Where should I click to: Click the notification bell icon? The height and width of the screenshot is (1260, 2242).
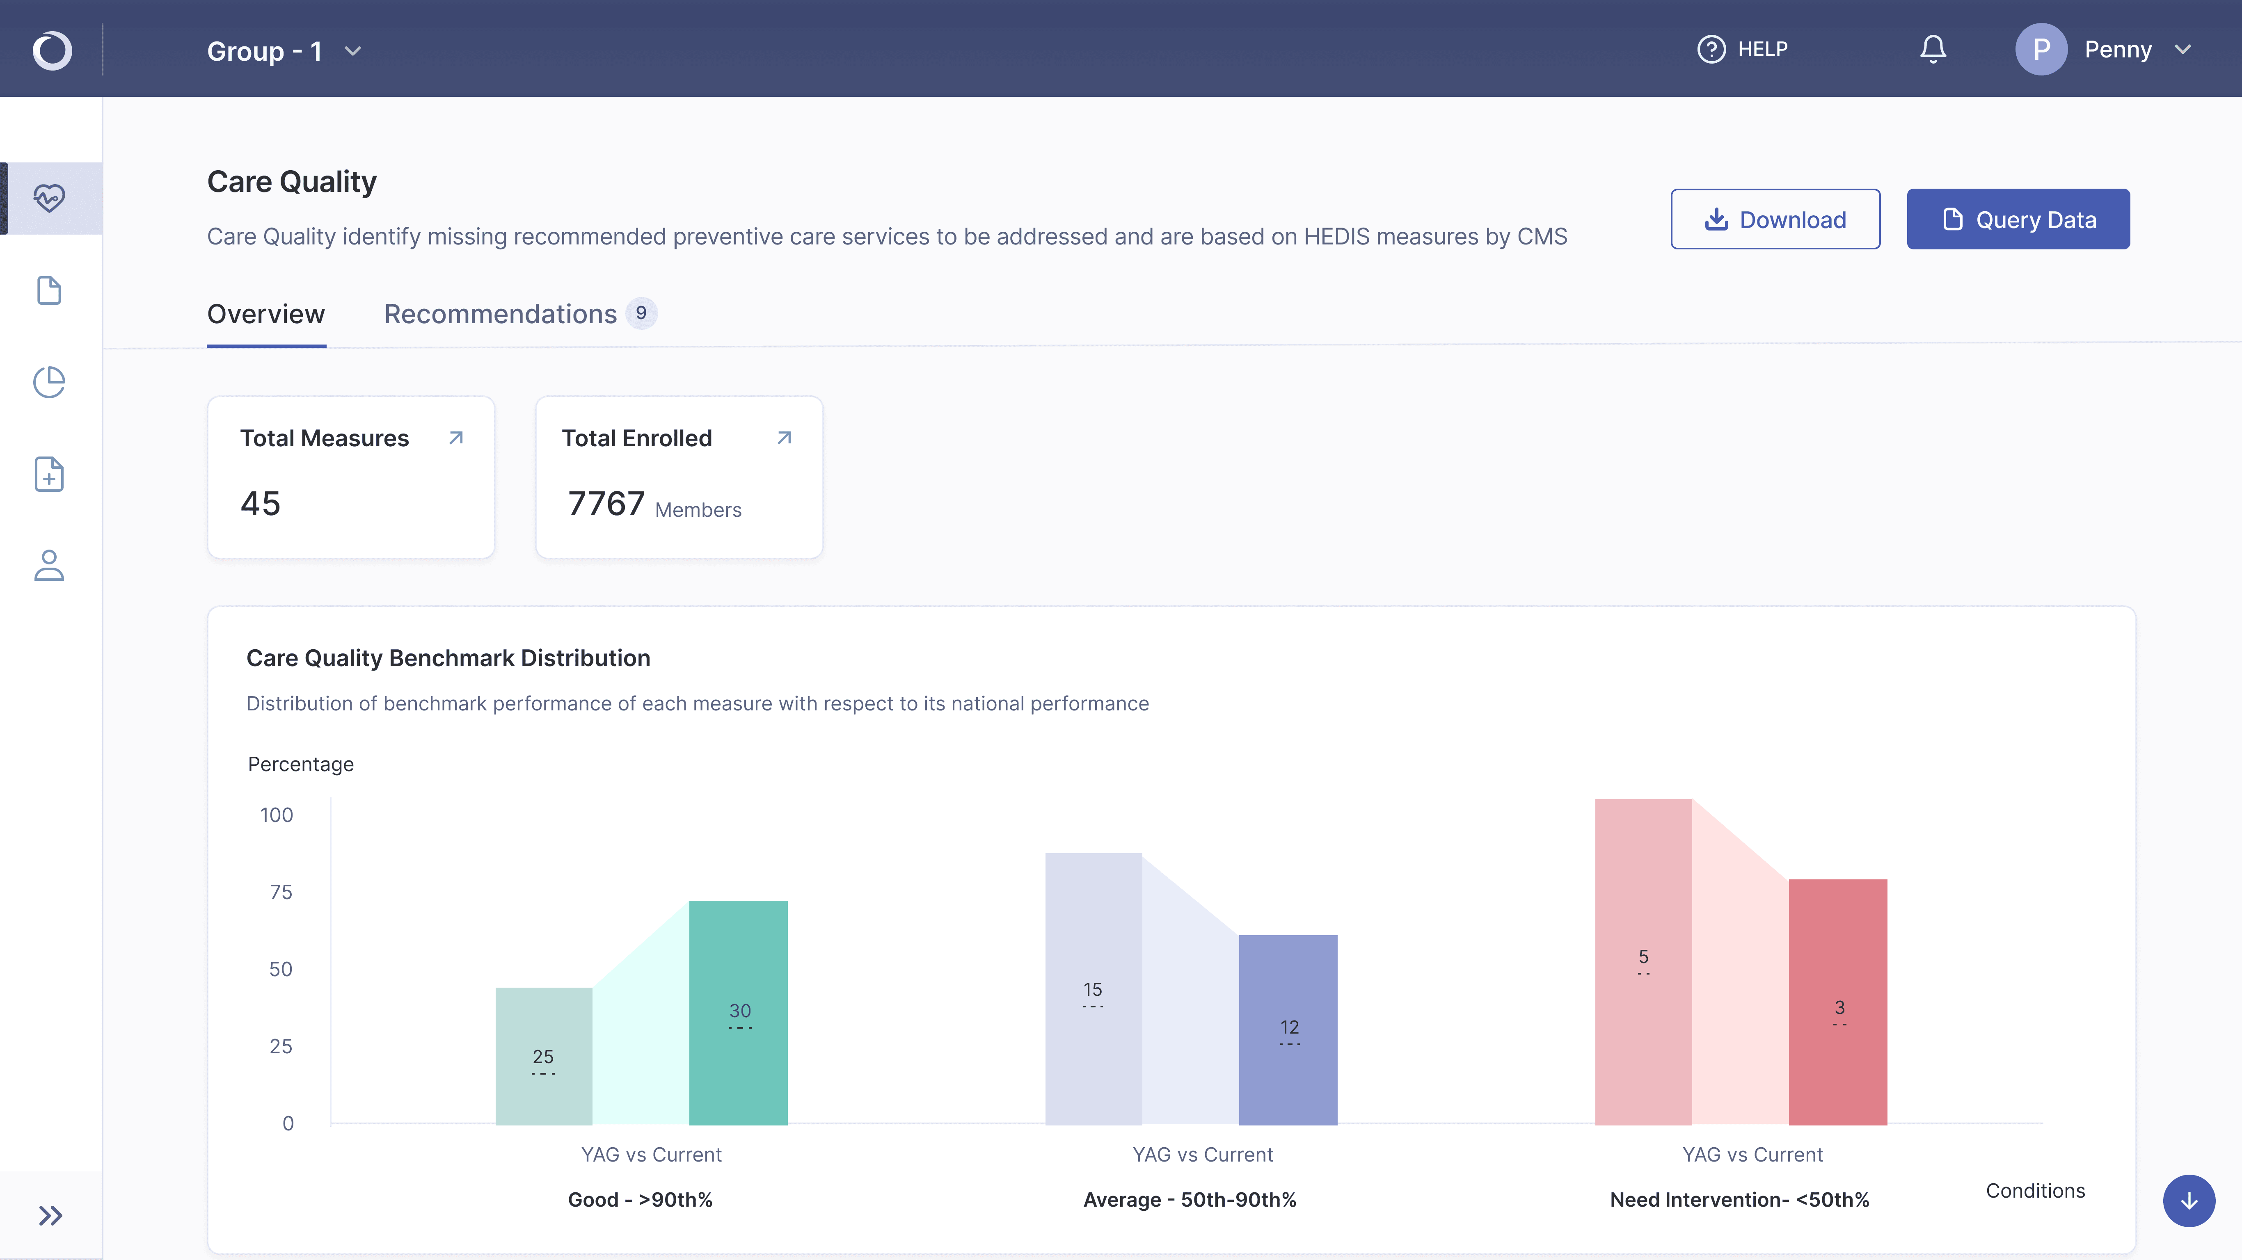tap(1933, 49)
